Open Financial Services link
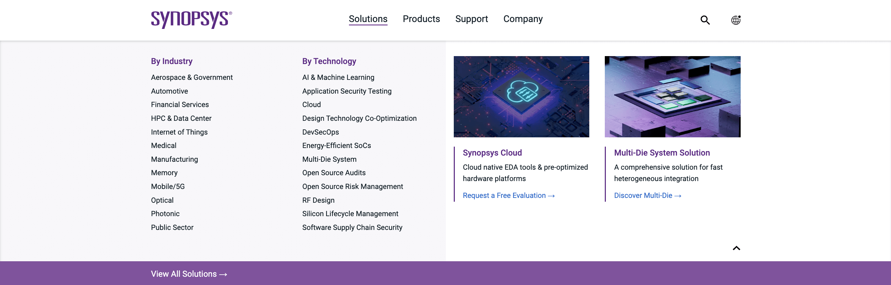 pos(180,105)
